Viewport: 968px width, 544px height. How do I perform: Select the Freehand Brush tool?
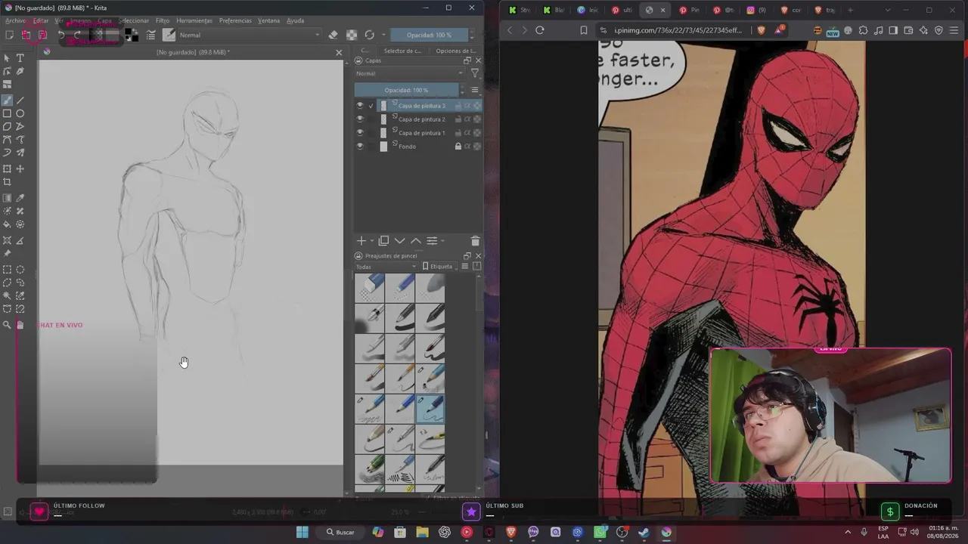pos(8,100)
